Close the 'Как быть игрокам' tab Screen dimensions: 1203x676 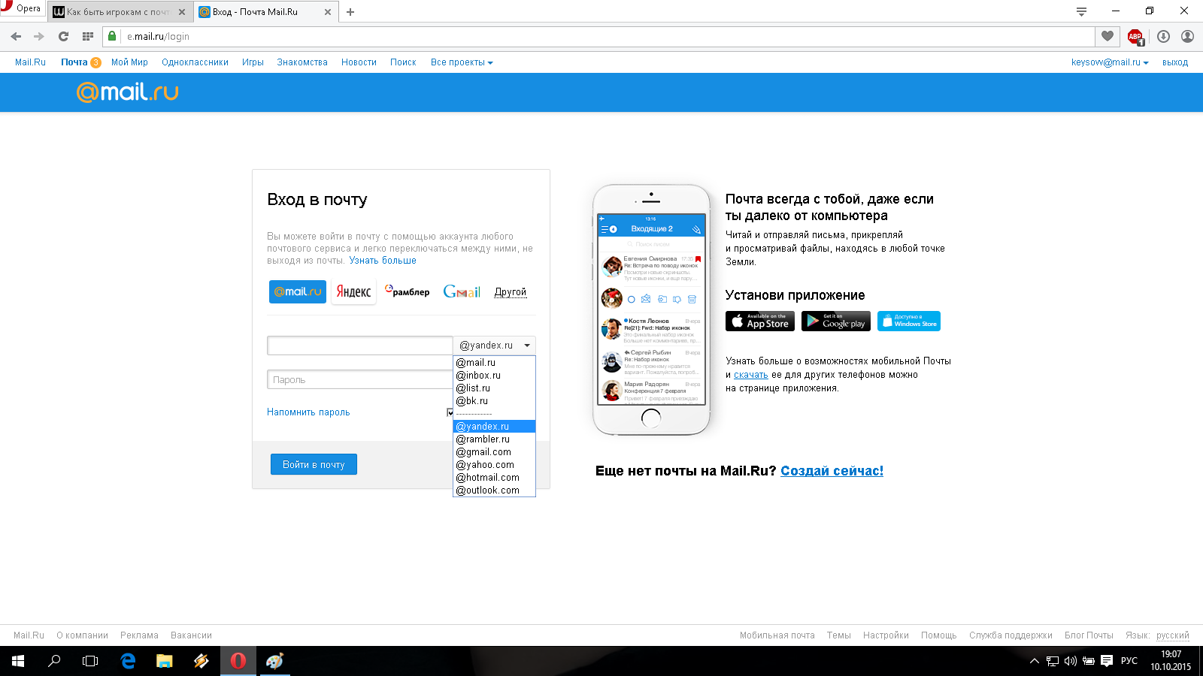[x=182, y=12]
